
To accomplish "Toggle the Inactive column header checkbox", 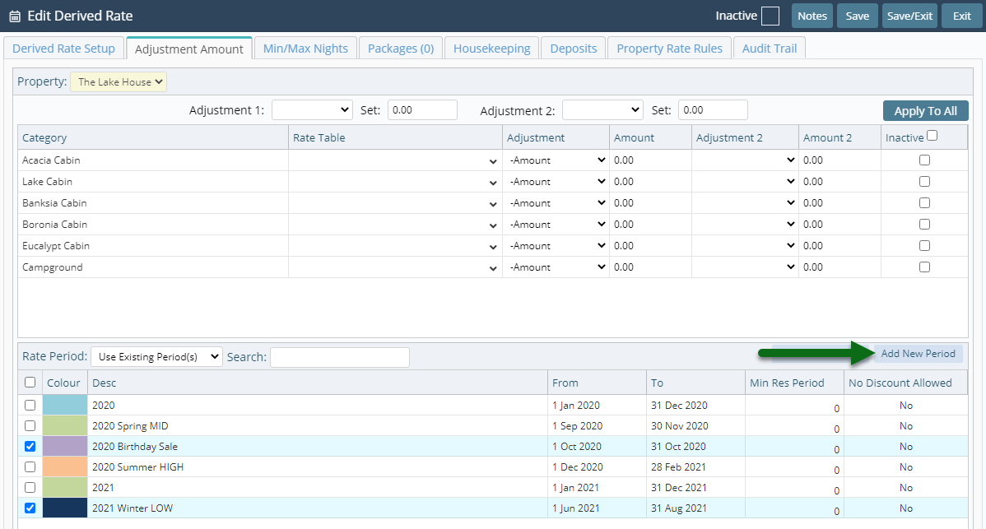I will pos(932,136).
